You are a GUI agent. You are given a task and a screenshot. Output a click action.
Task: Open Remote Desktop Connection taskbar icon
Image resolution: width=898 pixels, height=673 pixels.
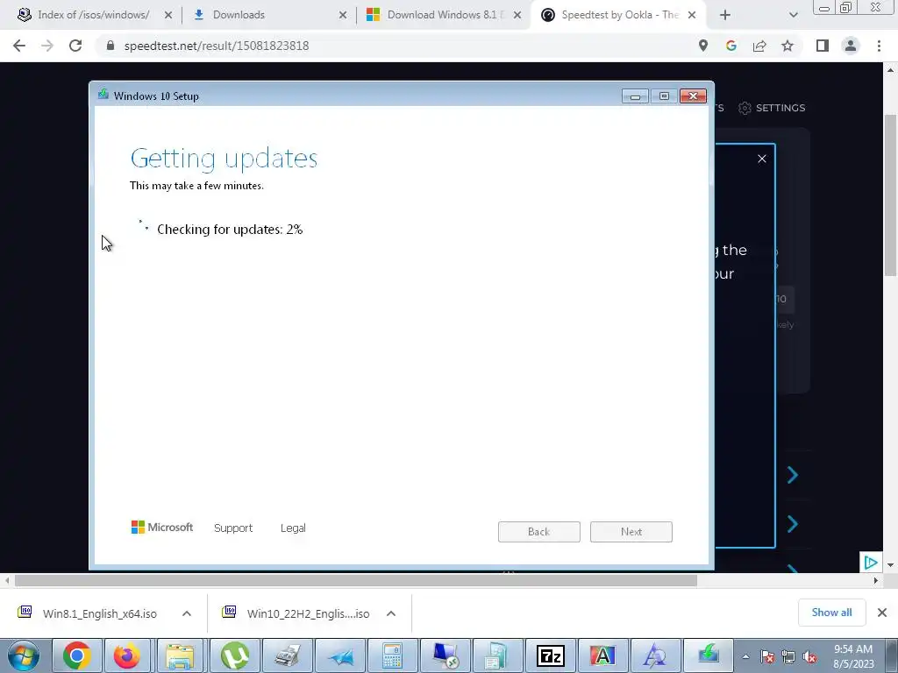coord(445,655)
